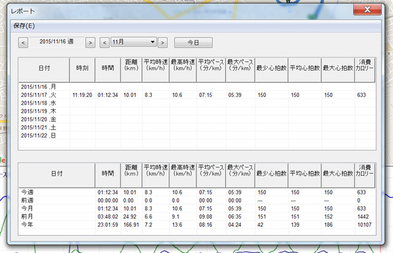Step to previous month arrow button
Screen dimensions: 393x253
click(x=105, y=42)
